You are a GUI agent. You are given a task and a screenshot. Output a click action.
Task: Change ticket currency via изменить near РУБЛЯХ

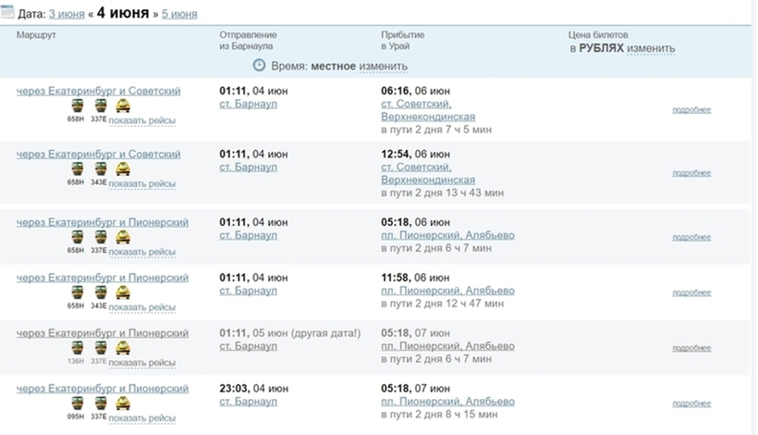coord(651,48)
